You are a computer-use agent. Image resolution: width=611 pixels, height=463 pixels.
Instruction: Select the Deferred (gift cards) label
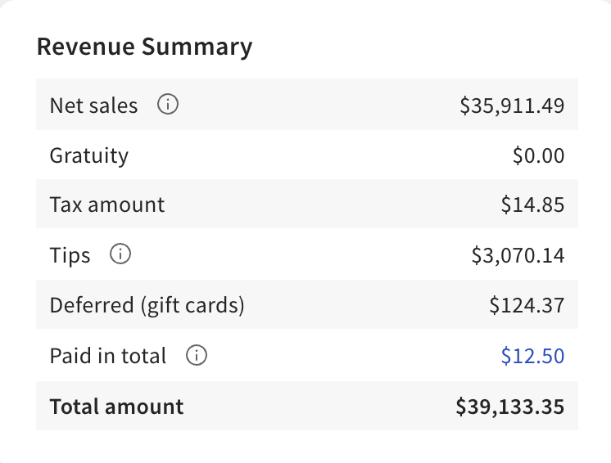pos(147,306)
